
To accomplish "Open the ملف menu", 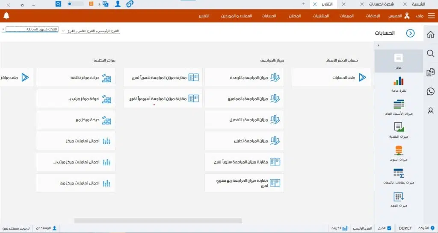I will (x=420, y=16).
